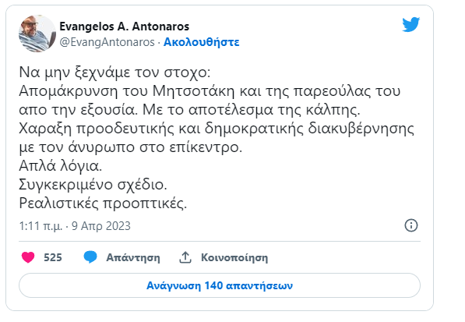Open the Evangelos A. Antonaros display name

pos(125,27)
